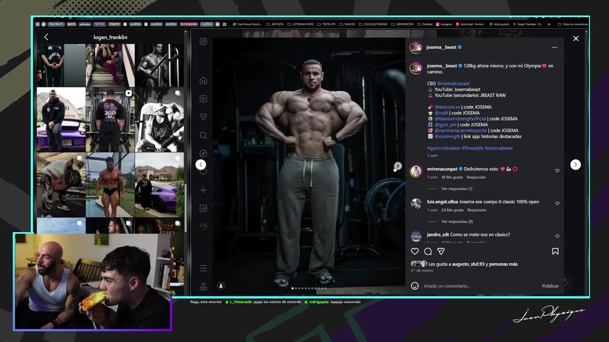Screen dimensions: 609x342
Task: Open the post's three-dot options menu
Action: (x=554, y=47)
